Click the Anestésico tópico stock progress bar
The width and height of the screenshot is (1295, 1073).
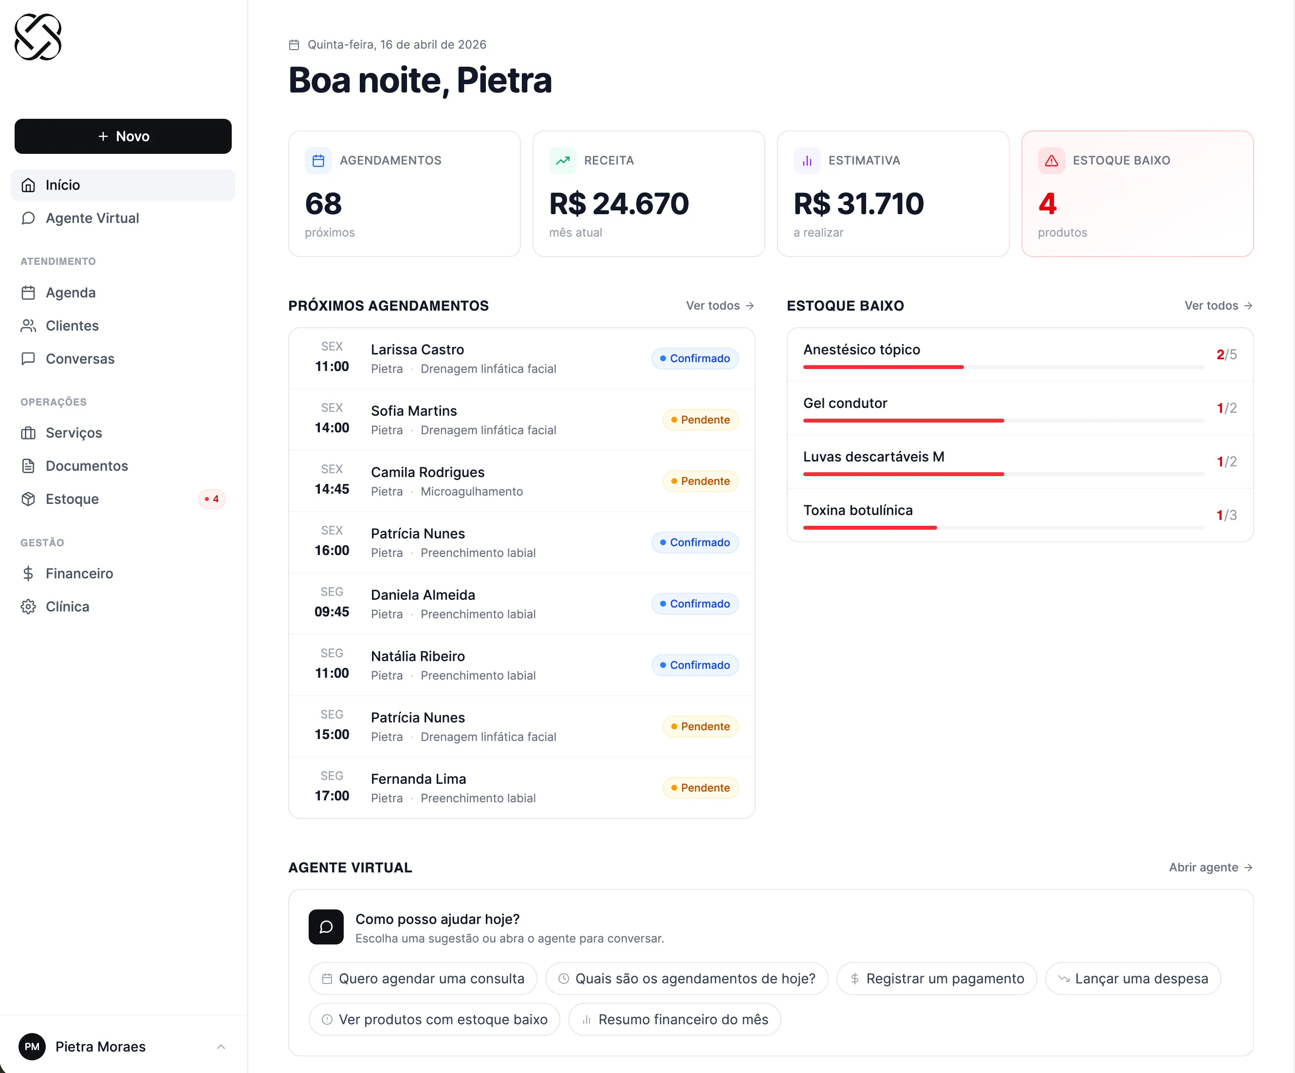point(1003,367)
